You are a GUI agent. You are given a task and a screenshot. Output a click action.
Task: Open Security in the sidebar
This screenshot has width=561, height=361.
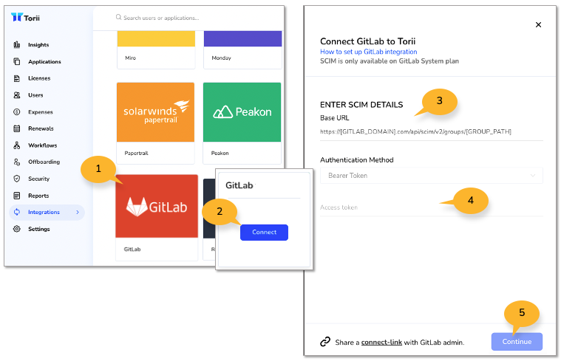coord(38,179)
